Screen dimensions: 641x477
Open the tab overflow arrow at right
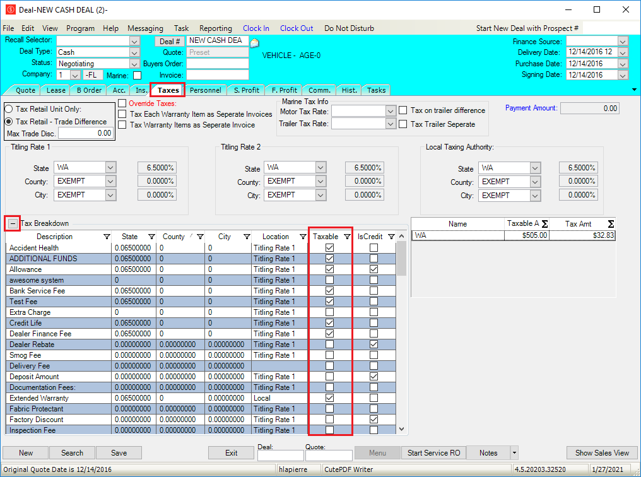tap(634, 90)
